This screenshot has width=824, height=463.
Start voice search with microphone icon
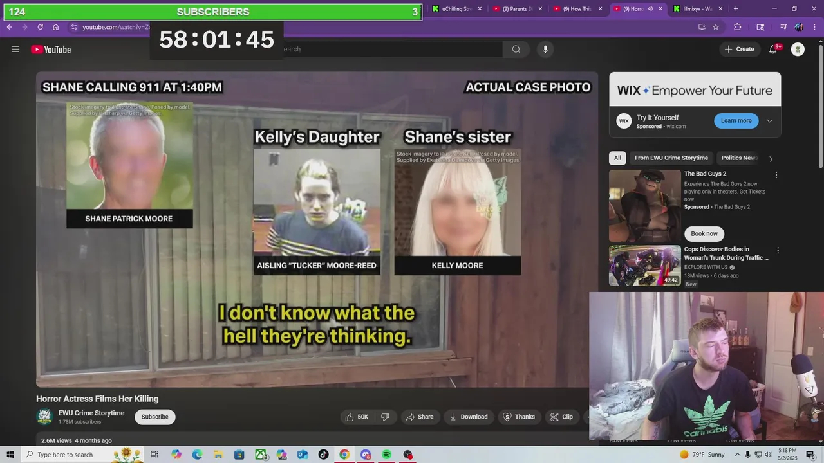pyautogui.click(x=545, y=50)
